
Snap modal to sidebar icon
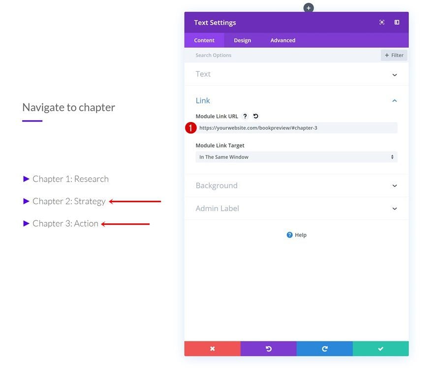(x=397, y=22)
